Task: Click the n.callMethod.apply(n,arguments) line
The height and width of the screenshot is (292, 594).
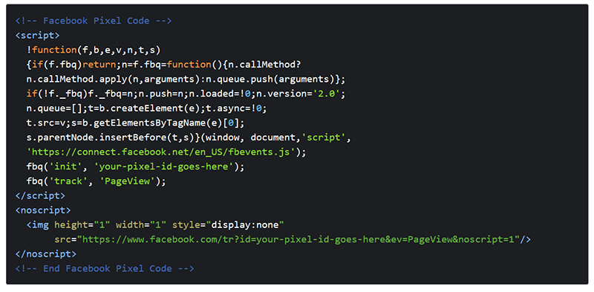Action: pyautogui.click(x=186, y=80)
